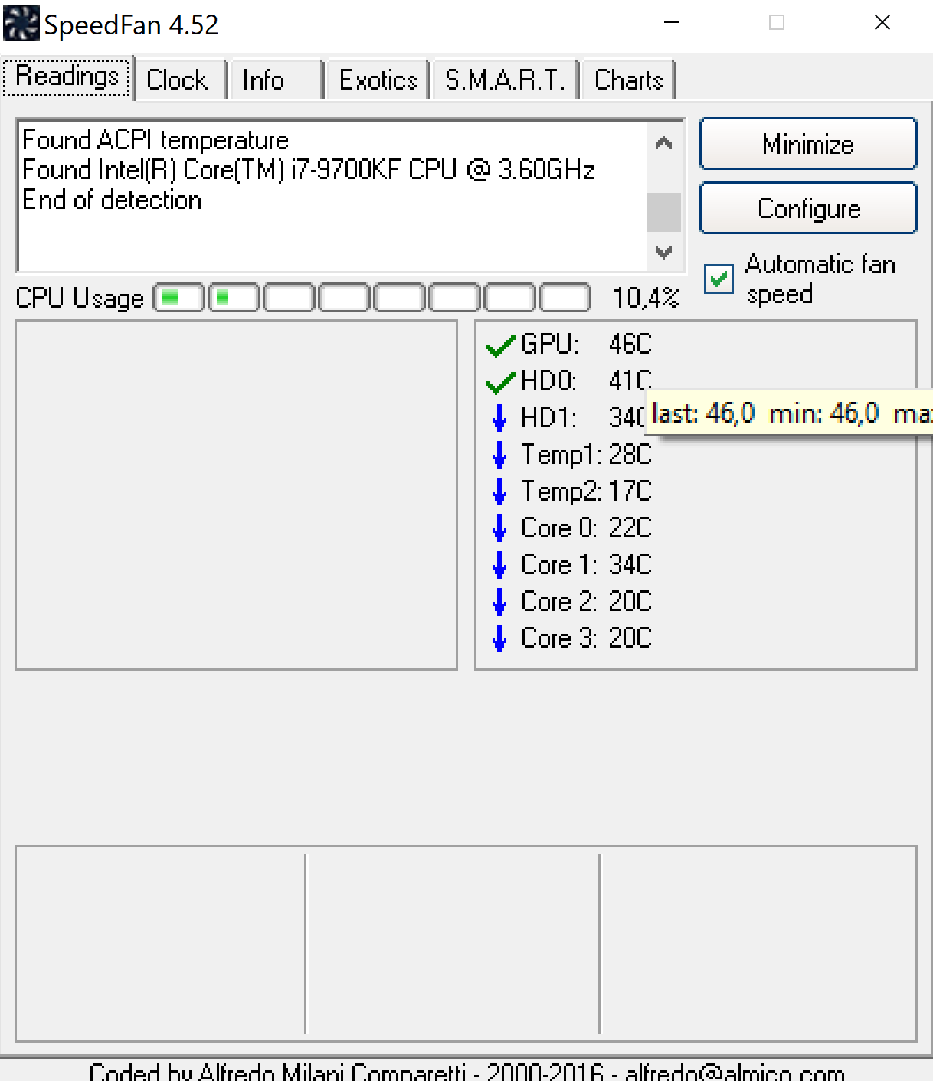
Task: Click the log scrollbar up arrow
Action: tap(664, 142)
